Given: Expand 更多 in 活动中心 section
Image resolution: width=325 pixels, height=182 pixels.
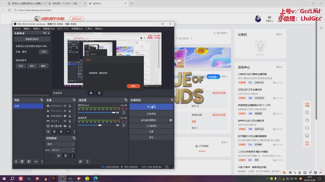Looking at the screenshot, I should [x=279, y=67].
